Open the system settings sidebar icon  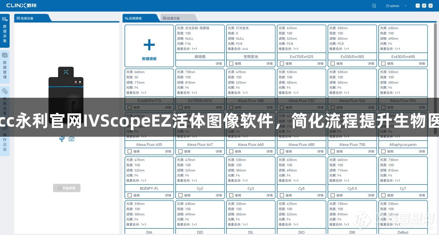click(5, 91)
